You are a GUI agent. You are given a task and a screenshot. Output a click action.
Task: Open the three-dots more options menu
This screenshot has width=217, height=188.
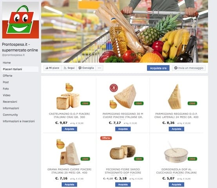(99, 68)
